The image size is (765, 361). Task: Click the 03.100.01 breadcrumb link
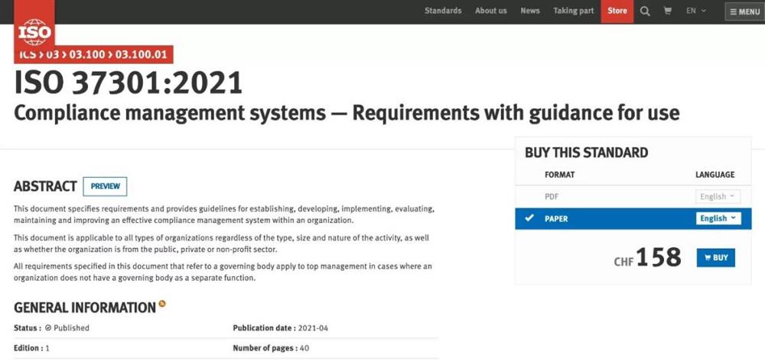(141, 54)
